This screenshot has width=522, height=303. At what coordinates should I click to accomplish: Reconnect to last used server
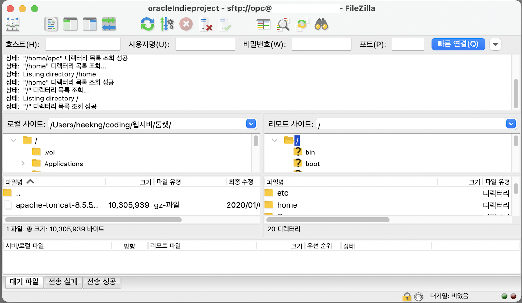pos(225,24)
